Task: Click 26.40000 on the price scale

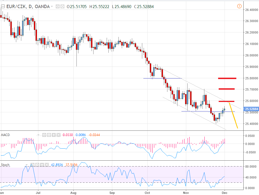Action: coord(251,10)
